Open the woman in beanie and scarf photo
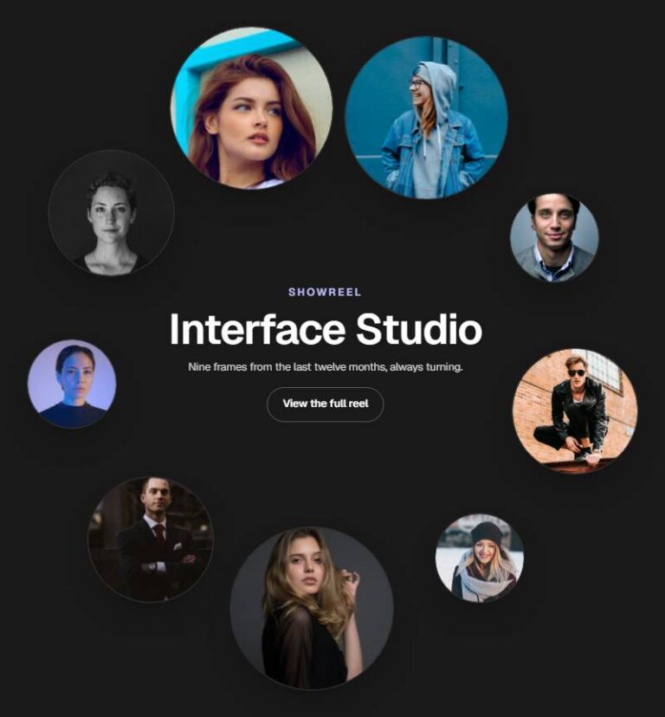 [x=480, y=558]
